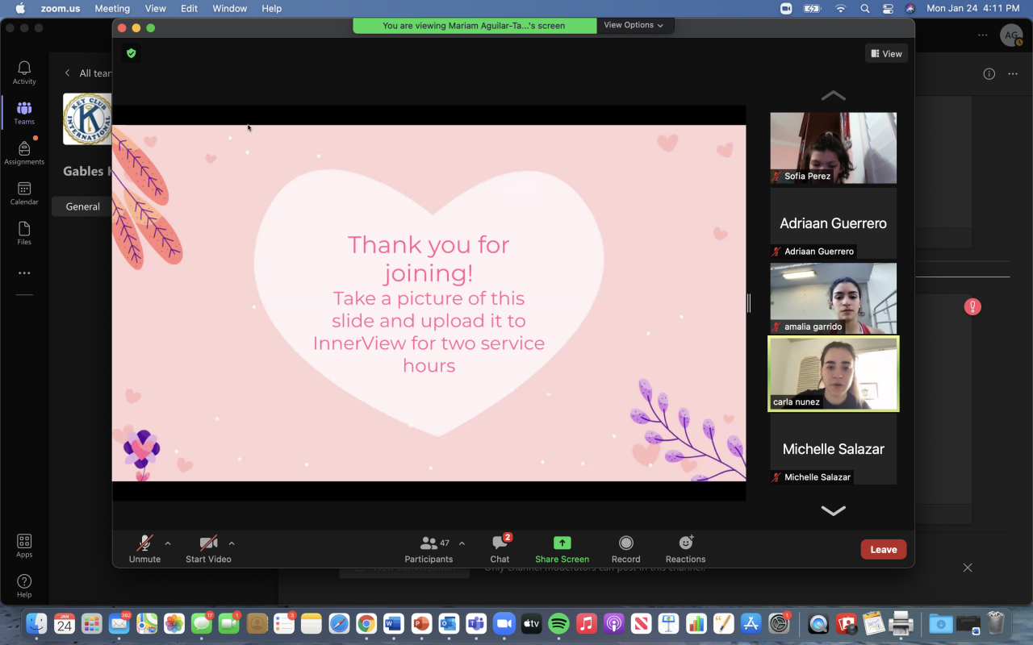Open the Chat panel
The image size is (1033, 645).
click(x=500, y=549)
